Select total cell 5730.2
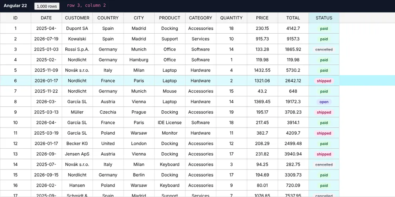The width and height of the screenshot is (395, 197). pyautogui.click(x=293, y=70)
